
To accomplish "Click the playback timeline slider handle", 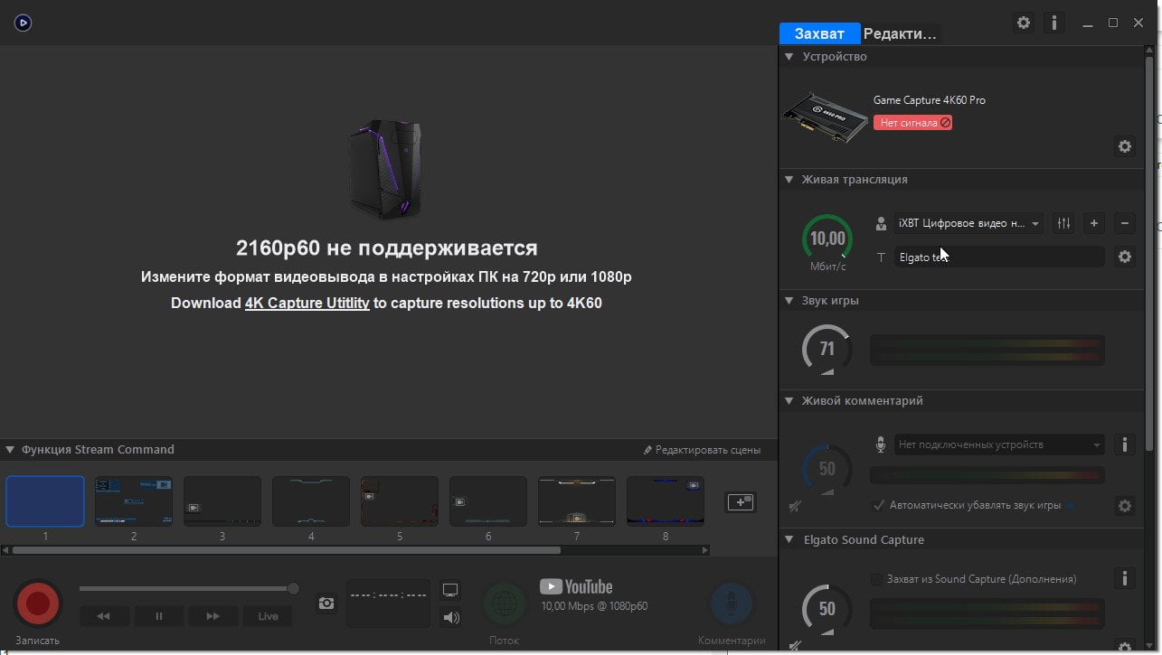I will coord(293,589).
